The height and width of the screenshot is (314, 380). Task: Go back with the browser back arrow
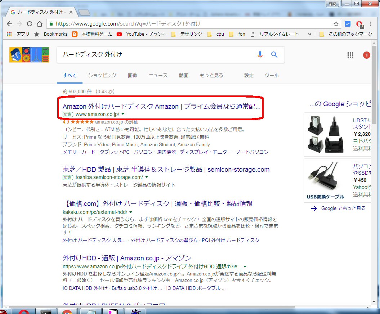pyautogui.click(x=9, y=24)
